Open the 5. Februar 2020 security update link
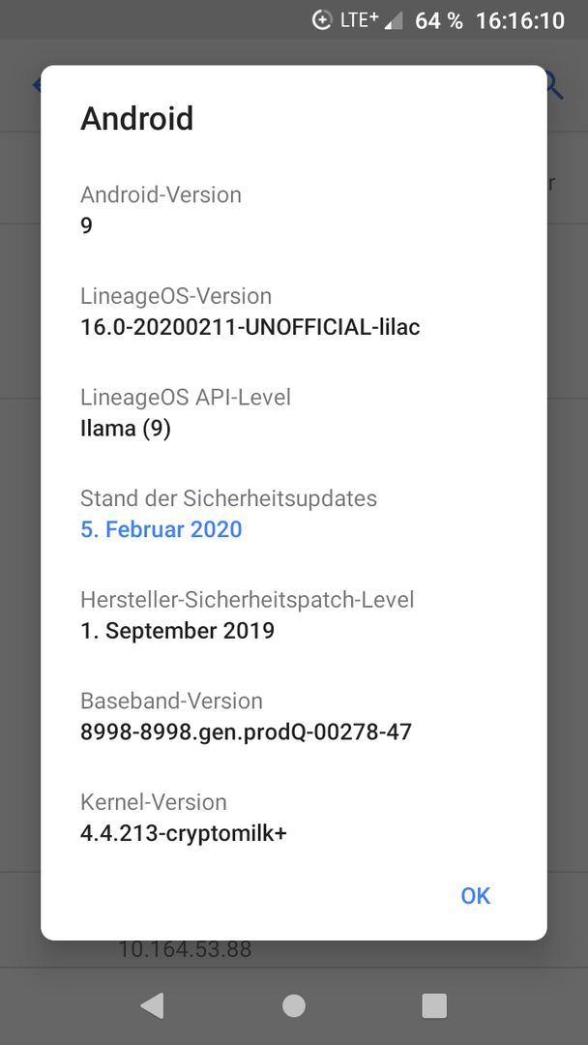The image size is (588, 1045). 162,530
